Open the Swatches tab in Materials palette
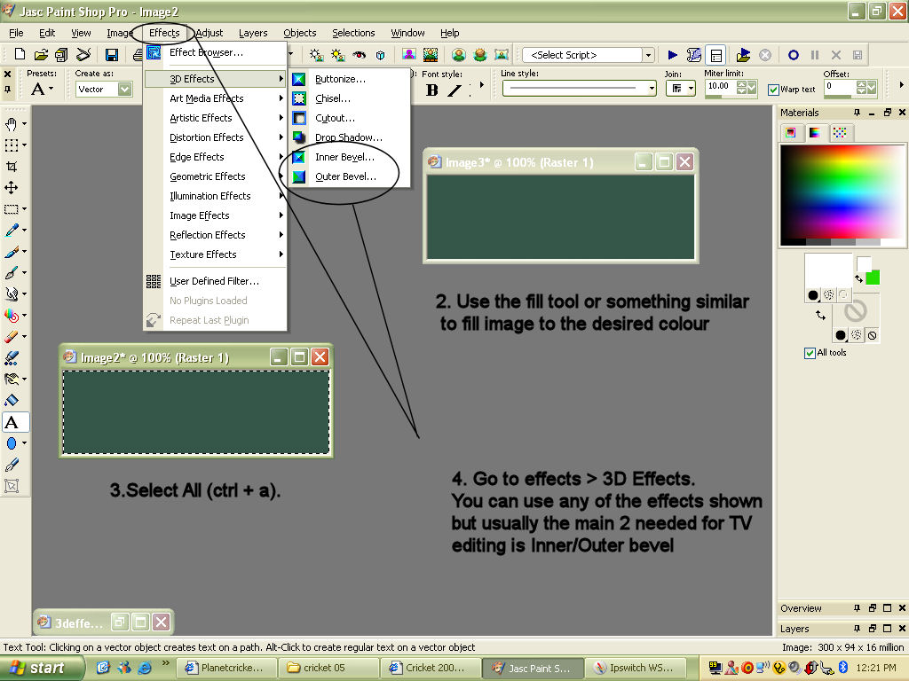 (840, 133)
